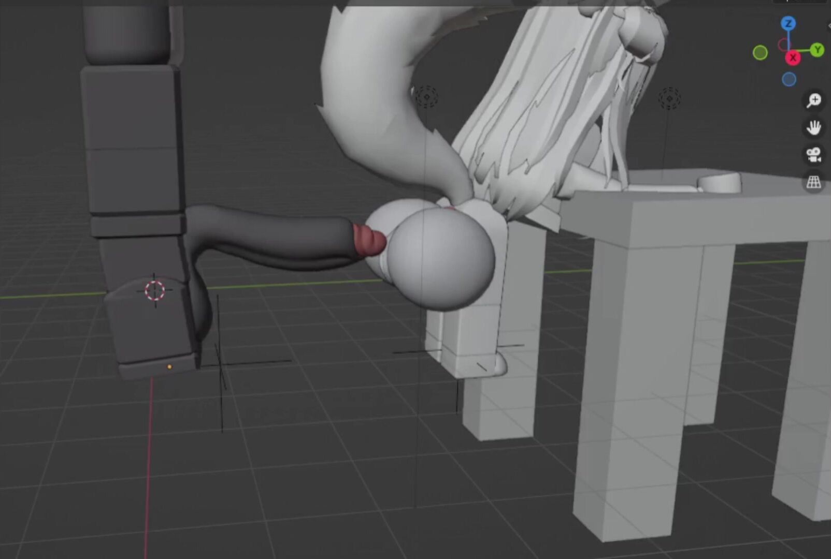This screenshot has height=559, width=831.
Task: Click the green Y axis gizmo handle
Action: pos(817,50)
